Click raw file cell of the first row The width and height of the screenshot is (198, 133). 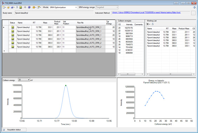pos(90,27)
